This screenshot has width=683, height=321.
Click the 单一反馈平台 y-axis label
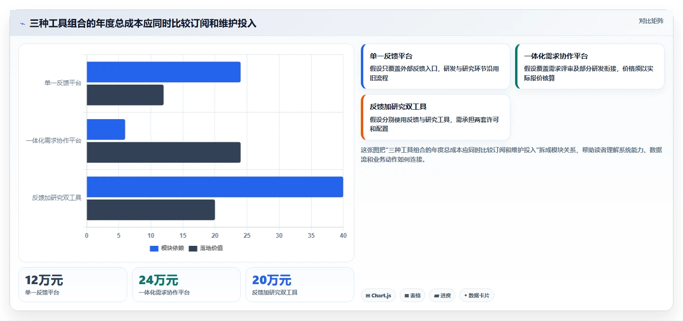[x=63, y=83]
